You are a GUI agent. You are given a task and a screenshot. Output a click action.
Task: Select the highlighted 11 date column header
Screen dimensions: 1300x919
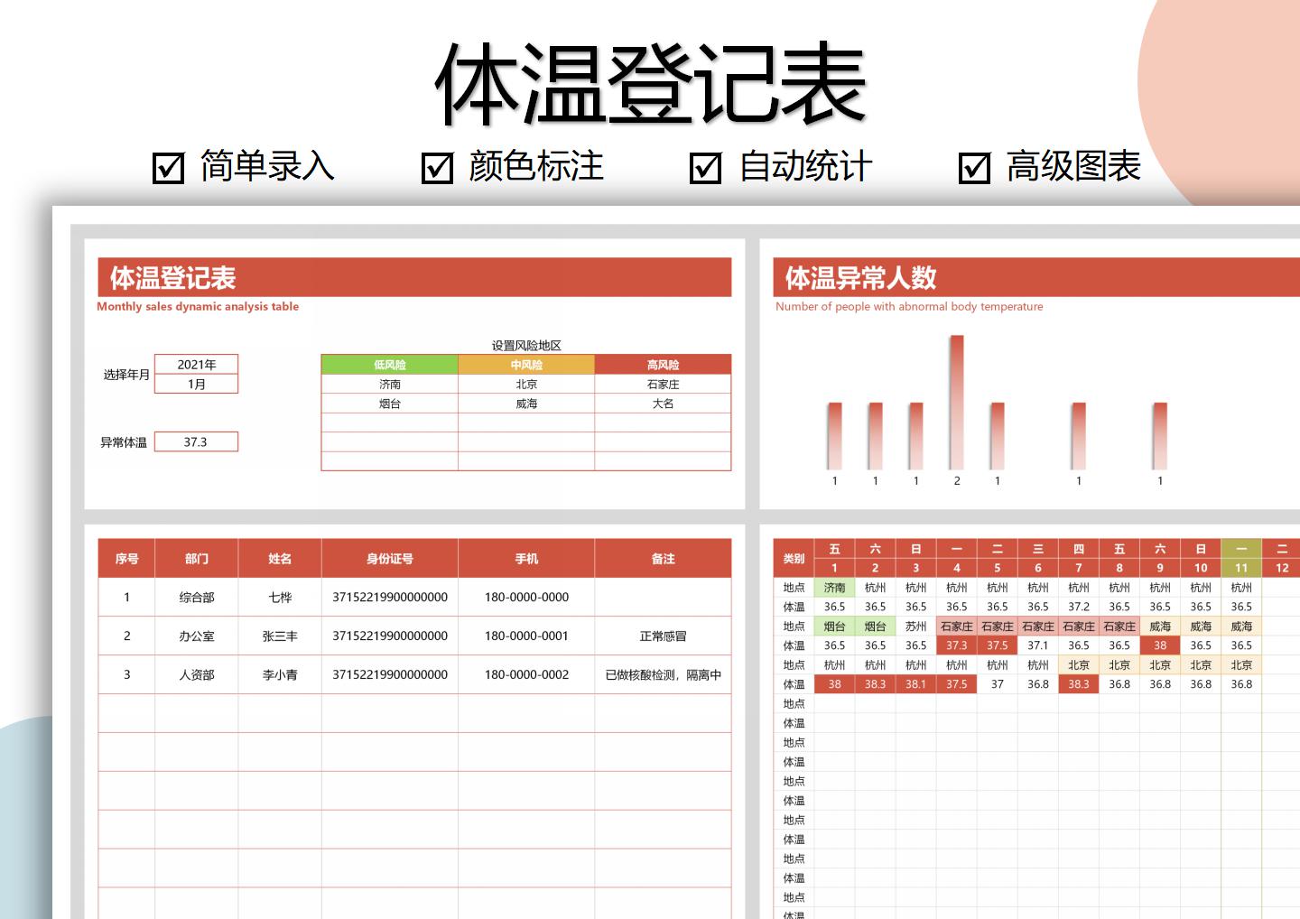(x=1241, y=568)
